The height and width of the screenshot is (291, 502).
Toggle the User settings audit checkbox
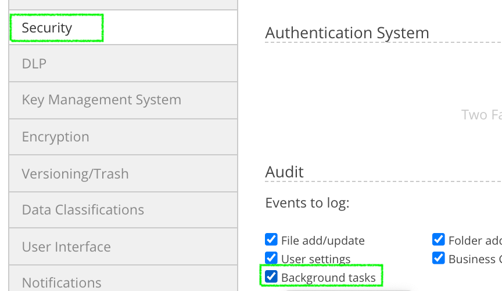pyautogui.click(x=271, y=258)
